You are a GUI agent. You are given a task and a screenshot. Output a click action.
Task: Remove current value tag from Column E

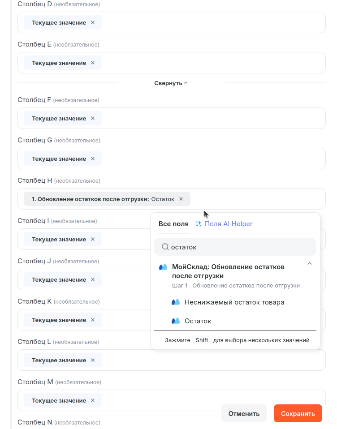93,63
